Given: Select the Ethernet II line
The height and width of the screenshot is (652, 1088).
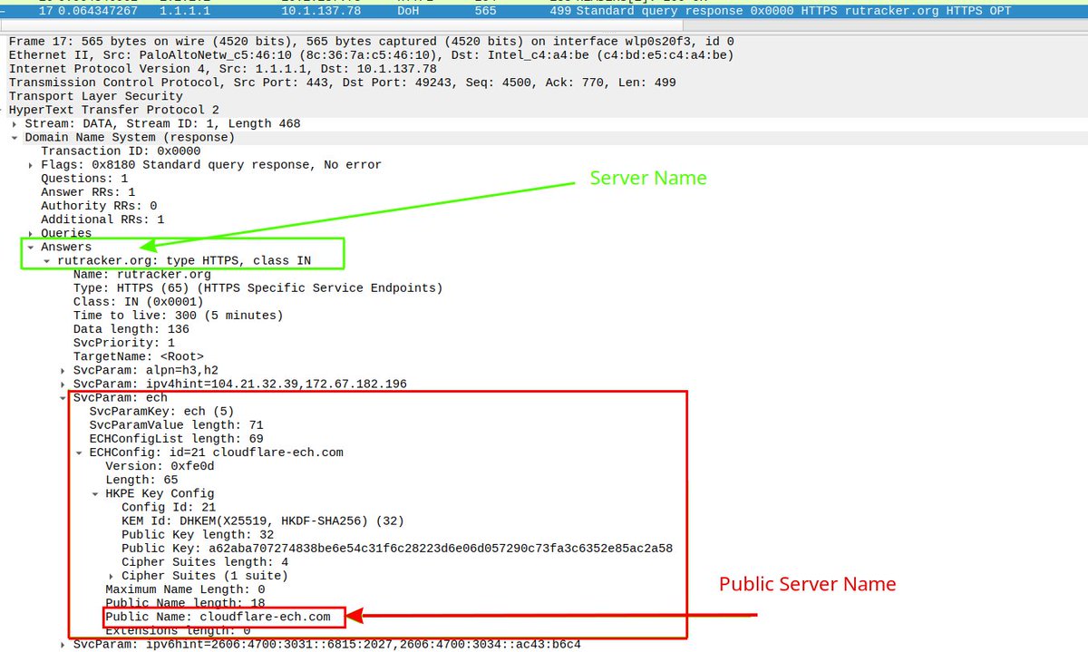Looking at the screenshot, I should tap(372, 55).
